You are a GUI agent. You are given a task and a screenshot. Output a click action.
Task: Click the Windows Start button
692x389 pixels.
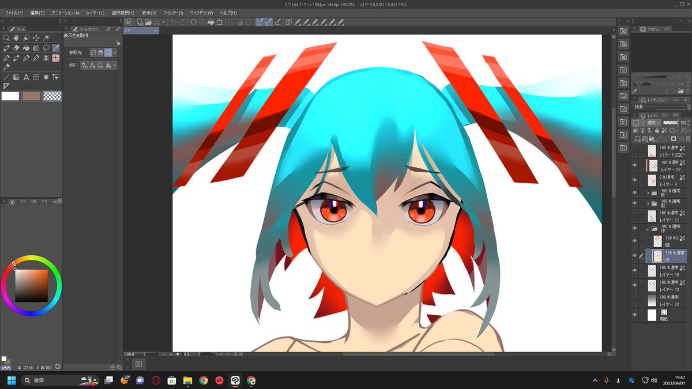click(10, 380)
